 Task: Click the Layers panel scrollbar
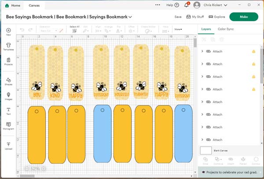tap(261, 66)
